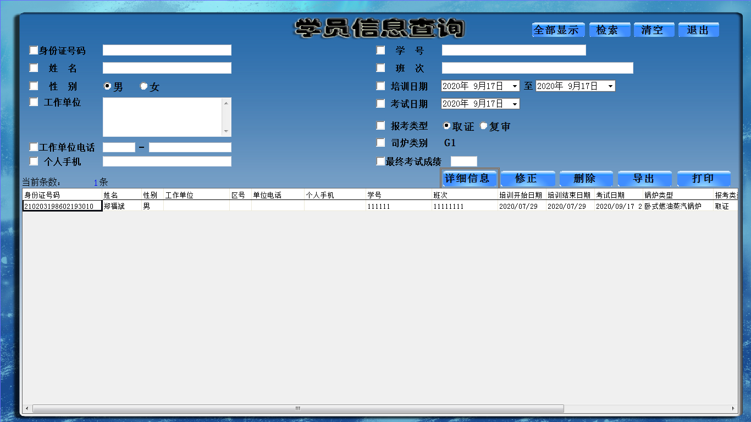Check the 培训日期 filter checkbox

(380, 86)
